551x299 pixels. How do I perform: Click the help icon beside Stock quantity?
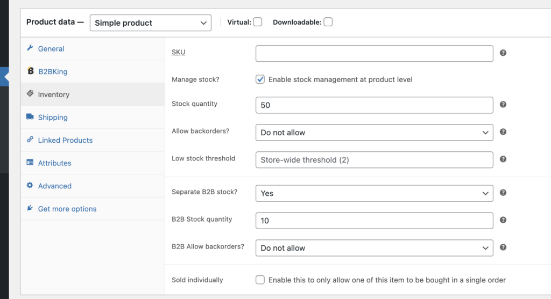[x=503, y=105]
